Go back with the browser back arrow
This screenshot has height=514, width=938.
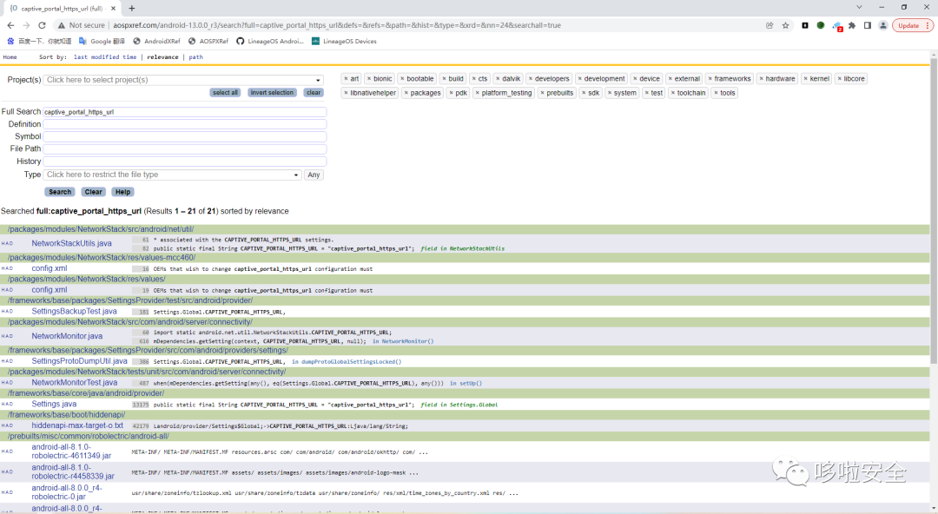10,25
